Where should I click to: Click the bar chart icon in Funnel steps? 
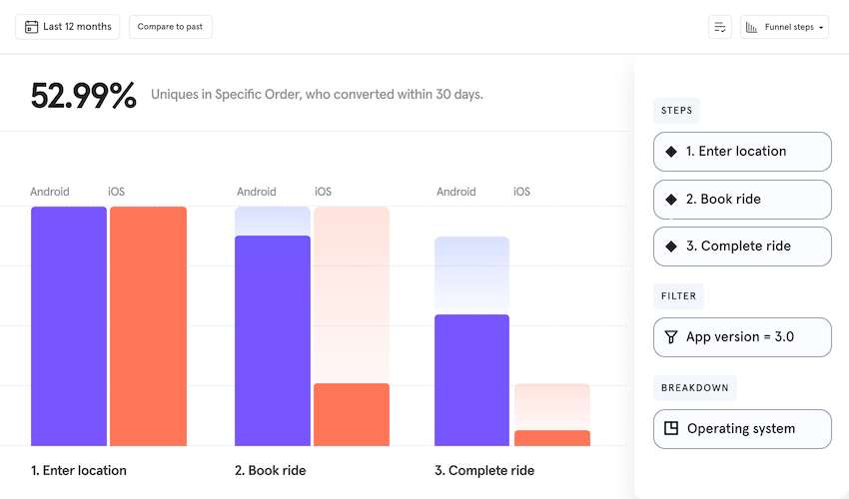pos(751,27)
